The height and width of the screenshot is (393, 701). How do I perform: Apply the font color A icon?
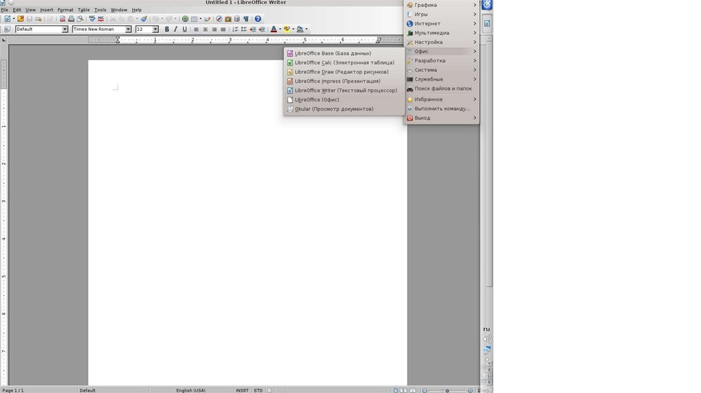274,29
